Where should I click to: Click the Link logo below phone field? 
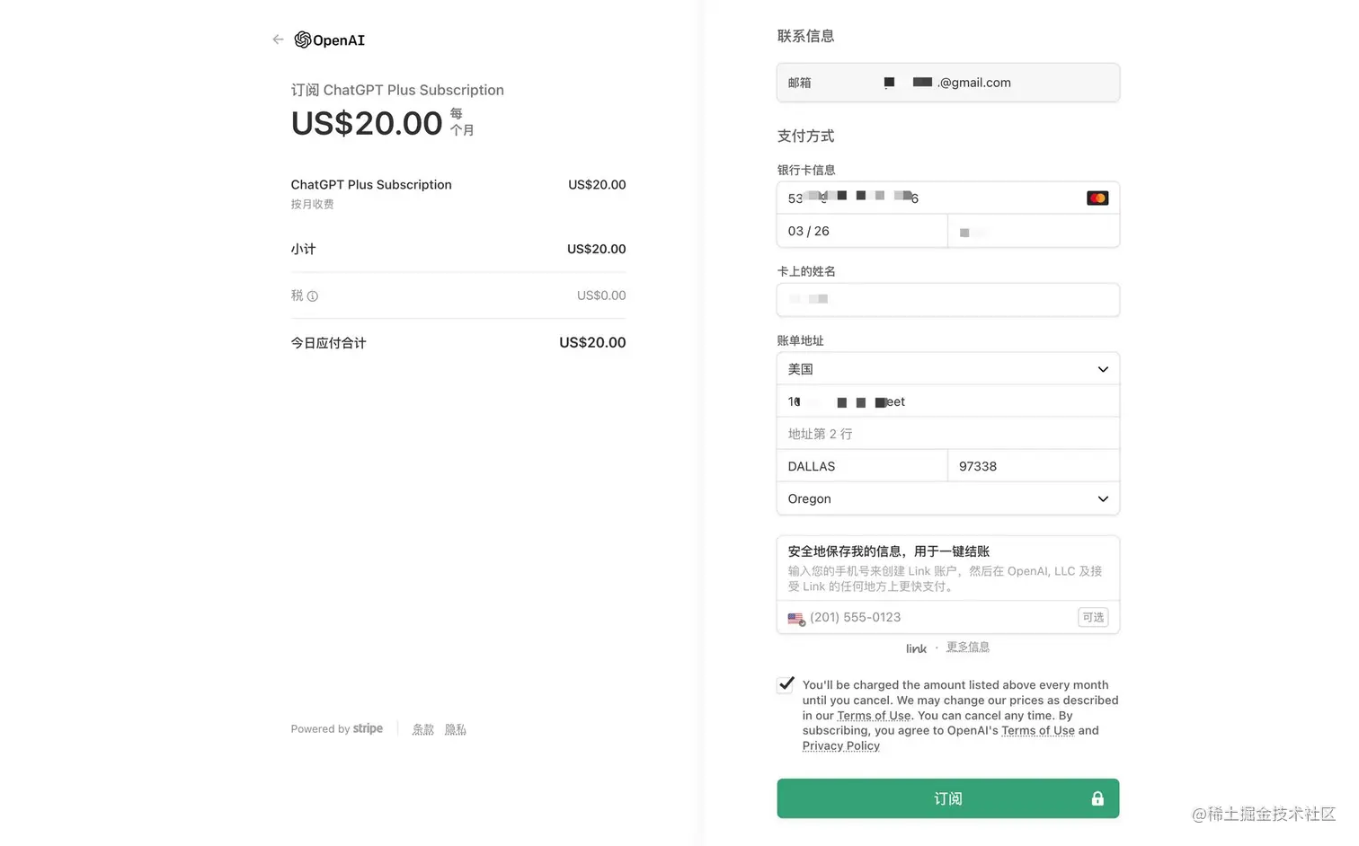click(916, 648)
